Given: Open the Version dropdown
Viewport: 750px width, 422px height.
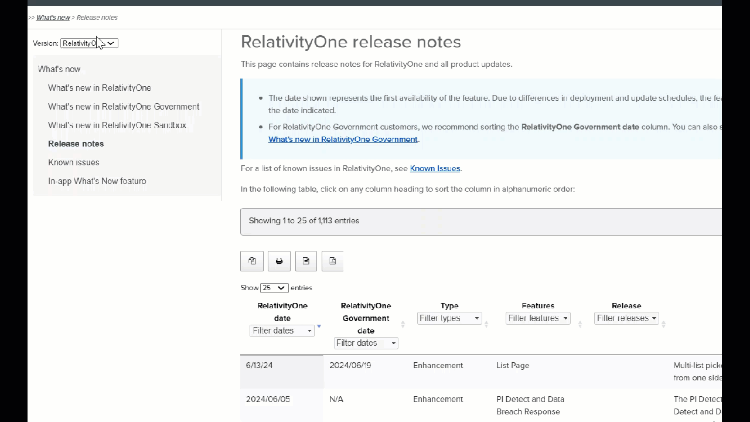Looking at the screenshot, I should click(x=89, y=43).
